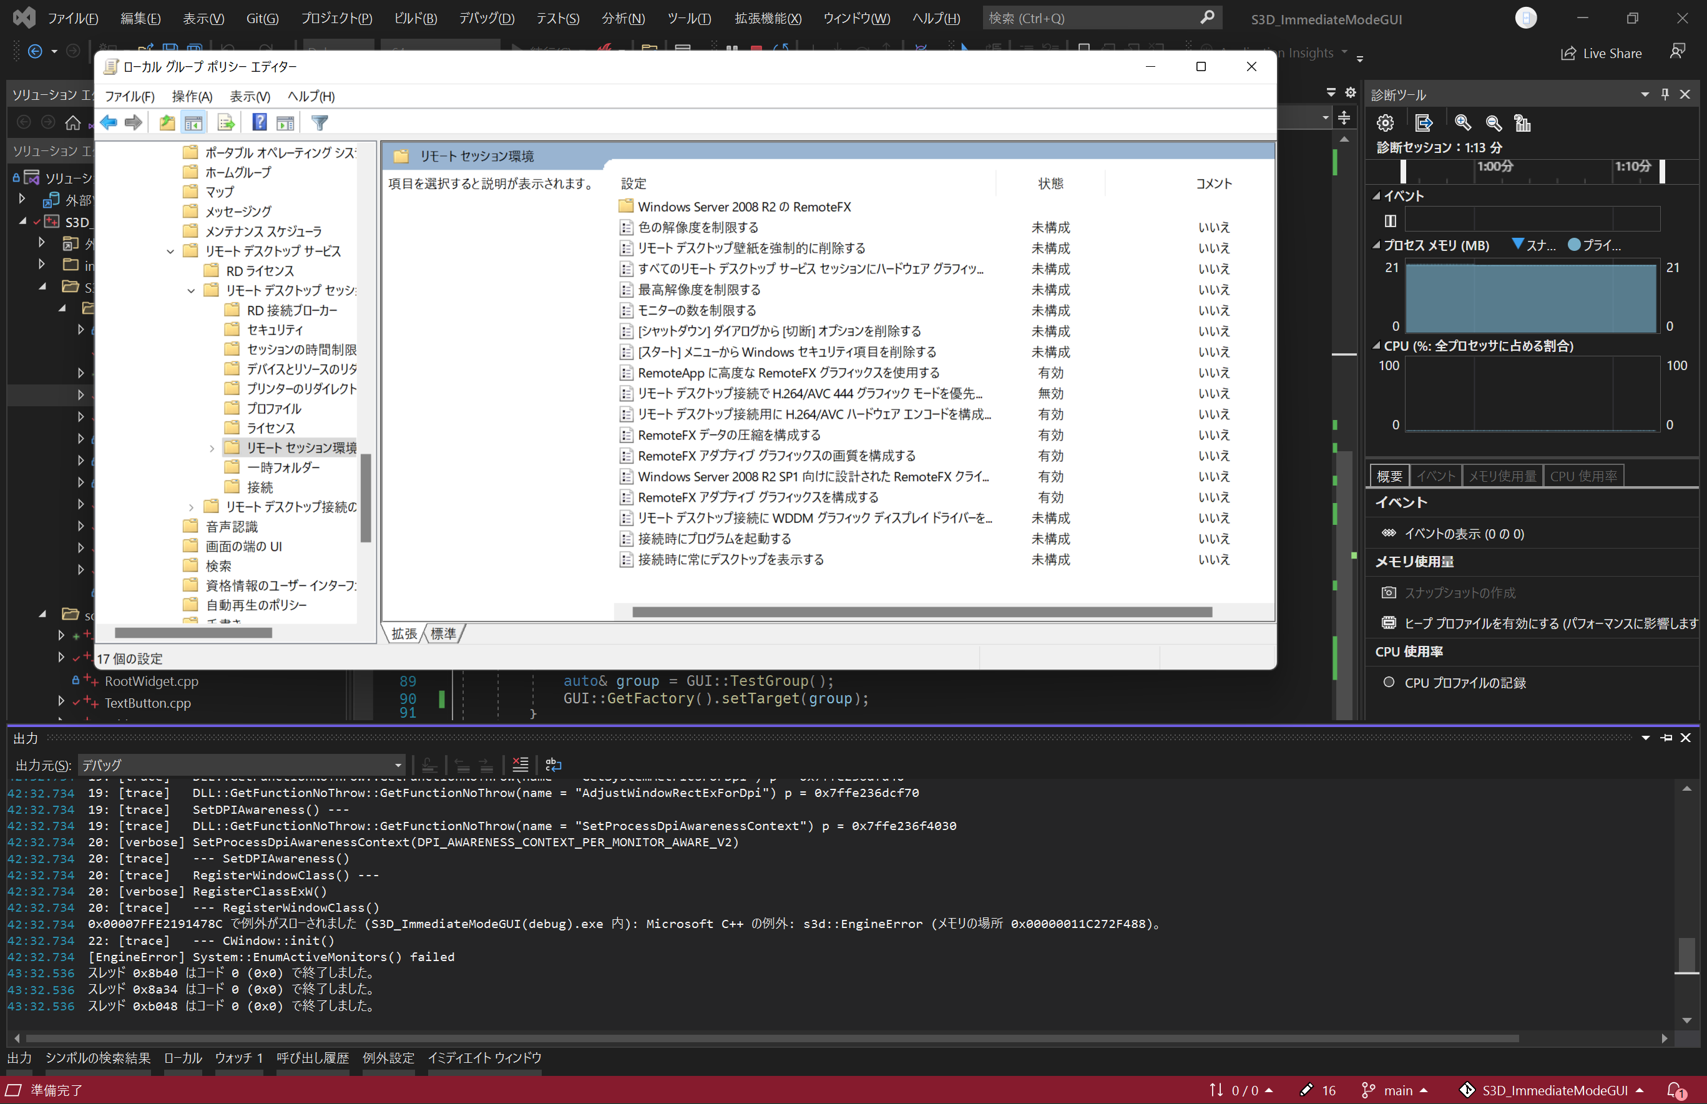
Task: Pin the 診断ツール panel
Action: tap(1665, 94)
